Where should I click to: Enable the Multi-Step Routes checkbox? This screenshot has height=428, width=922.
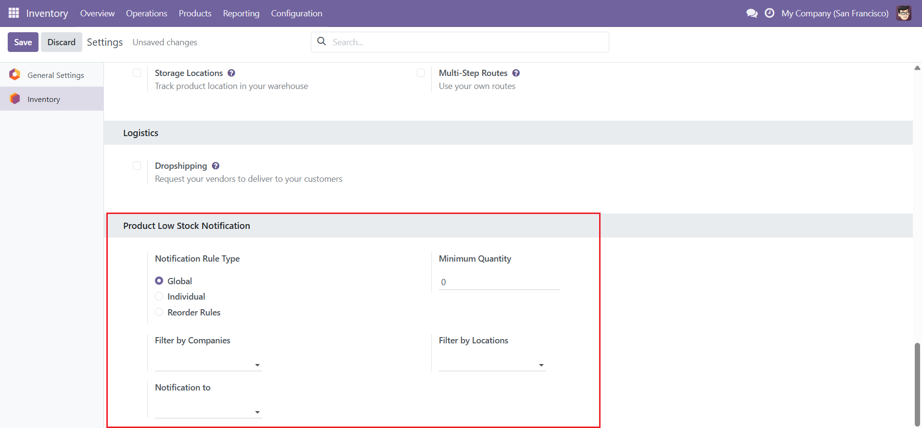pyautogui.click(x=421, y=73)
